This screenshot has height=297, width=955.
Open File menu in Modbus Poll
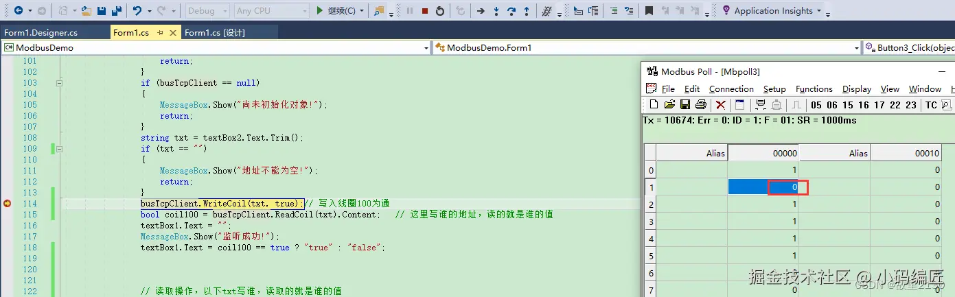[668, 88]
